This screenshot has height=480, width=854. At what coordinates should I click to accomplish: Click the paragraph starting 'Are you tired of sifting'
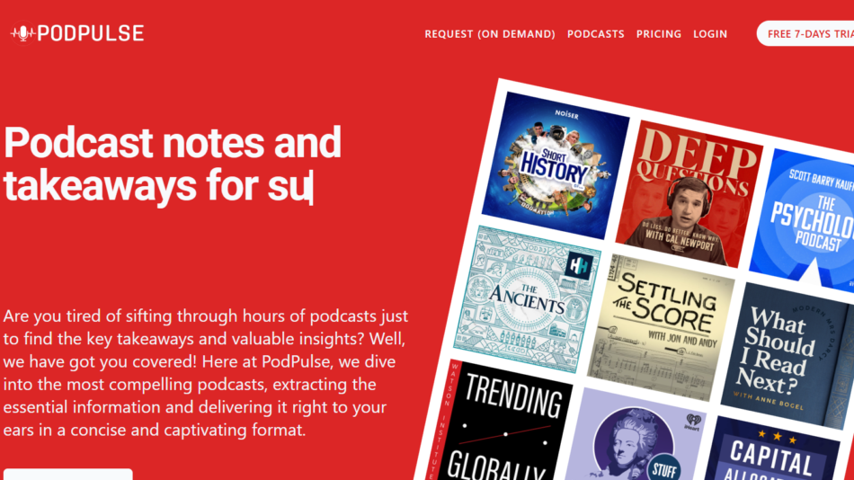click(206, 373)
